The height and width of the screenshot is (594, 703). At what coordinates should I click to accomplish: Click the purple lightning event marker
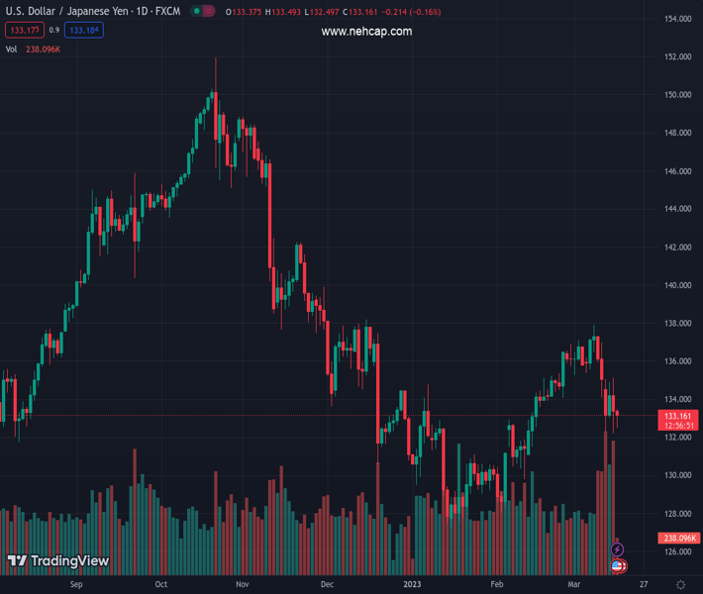tap(618, 549)
